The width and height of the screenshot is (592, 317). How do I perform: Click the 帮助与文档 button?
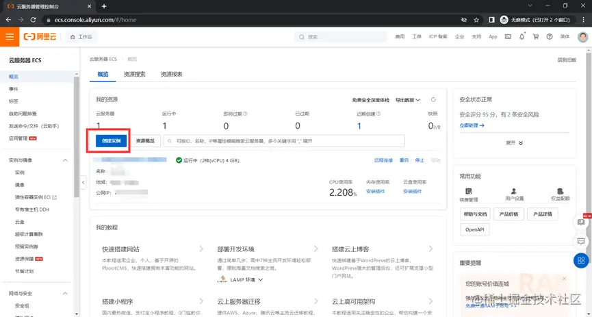click(x=475, y=214)
